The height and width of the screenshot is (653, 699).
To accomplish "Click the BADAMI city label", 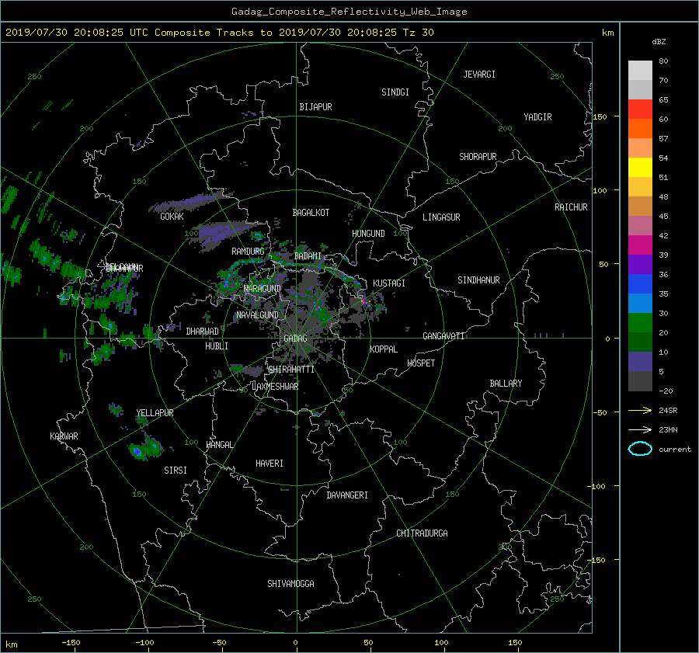I will (x=308, y=256).
